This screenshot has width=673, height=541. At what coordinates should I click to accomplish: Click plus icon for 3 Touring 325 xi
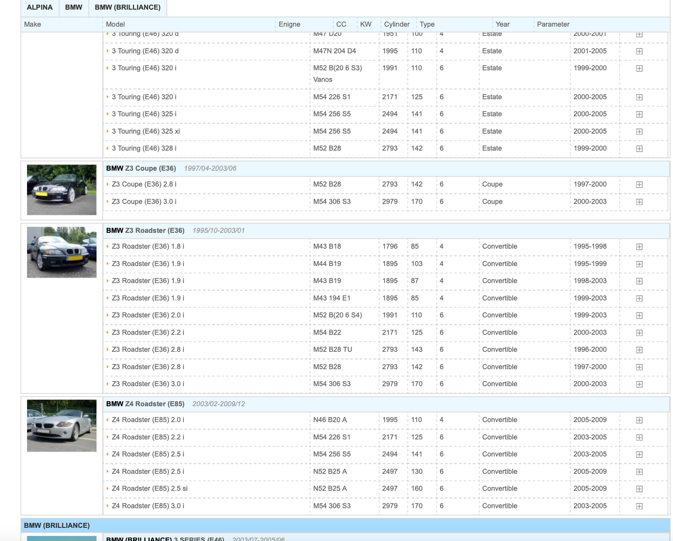click(639, 132)
